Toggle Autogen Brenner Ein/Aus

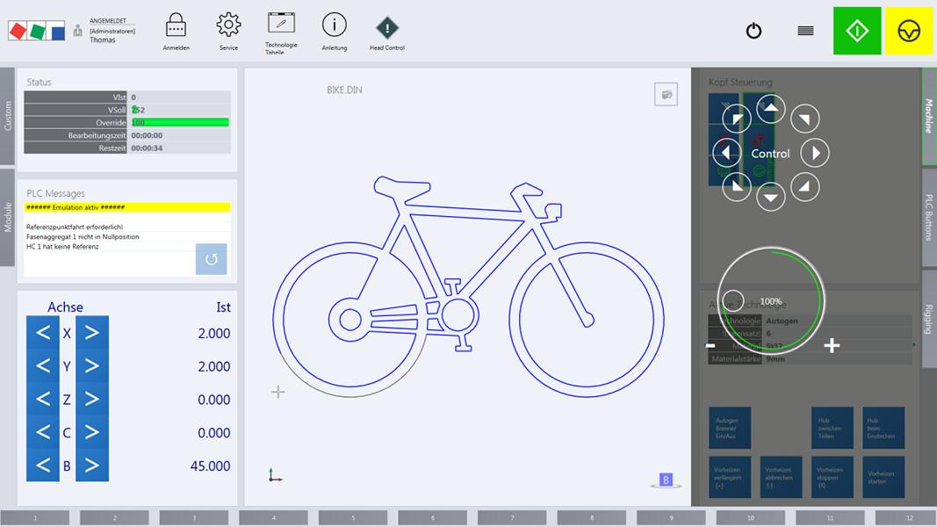pyautogui.click(x=730, y=428)
